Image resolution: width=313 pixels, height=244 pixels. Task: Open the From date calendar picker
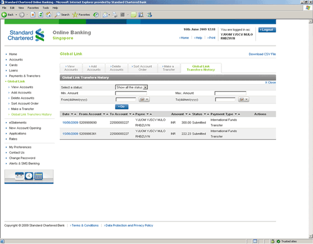144,99
